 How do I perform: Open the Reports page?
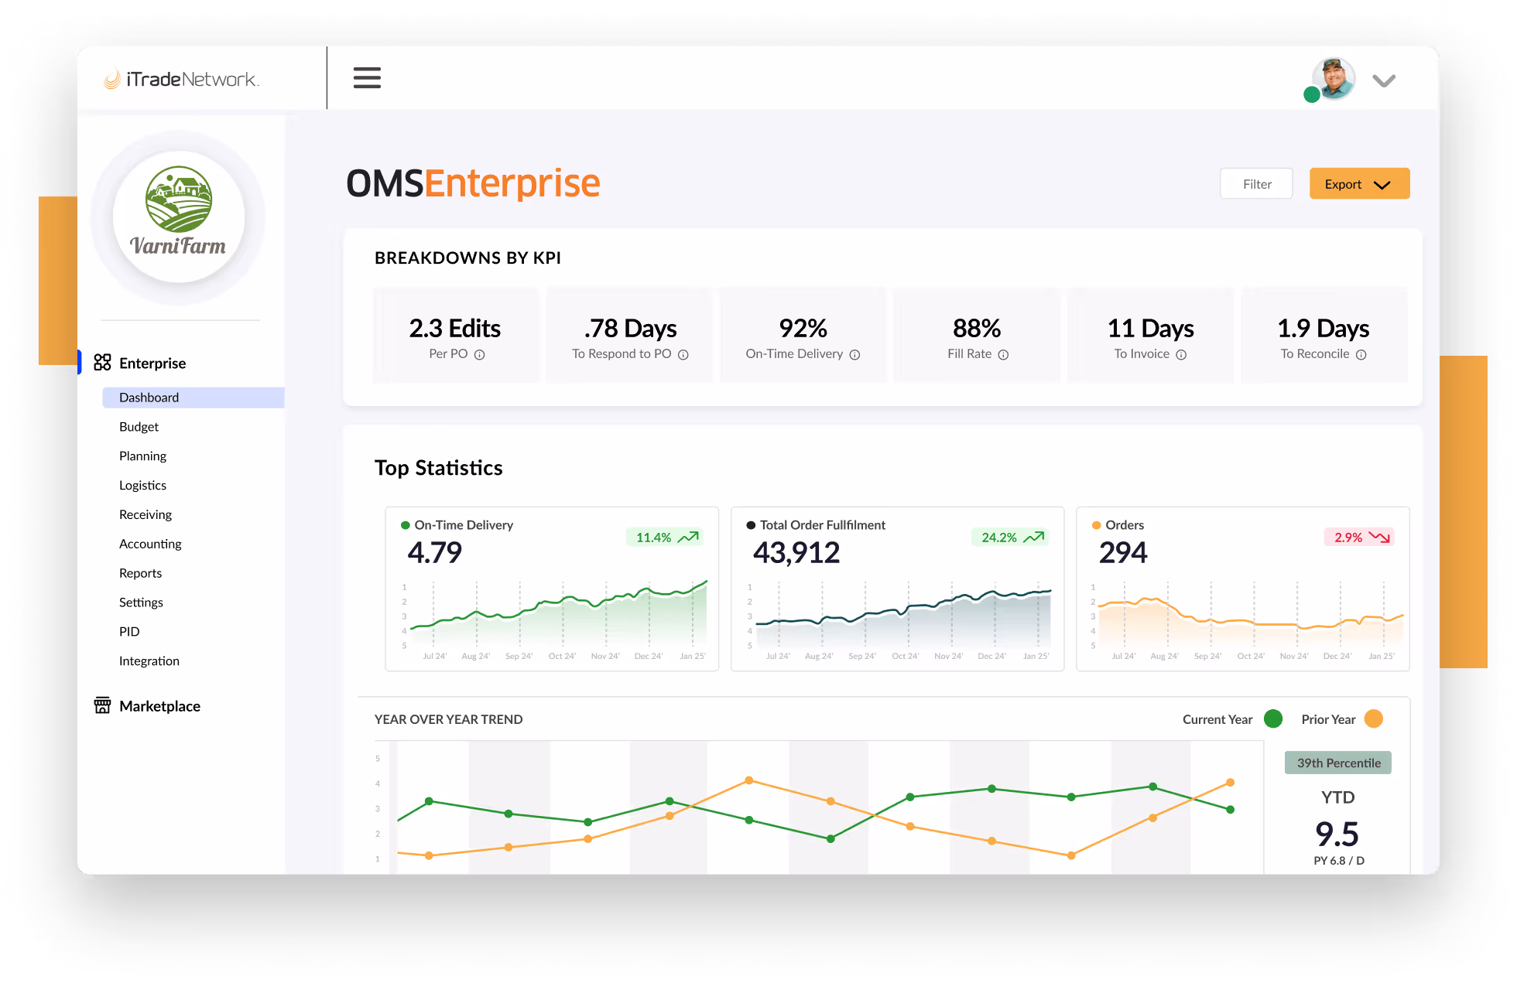coord(140,573)
